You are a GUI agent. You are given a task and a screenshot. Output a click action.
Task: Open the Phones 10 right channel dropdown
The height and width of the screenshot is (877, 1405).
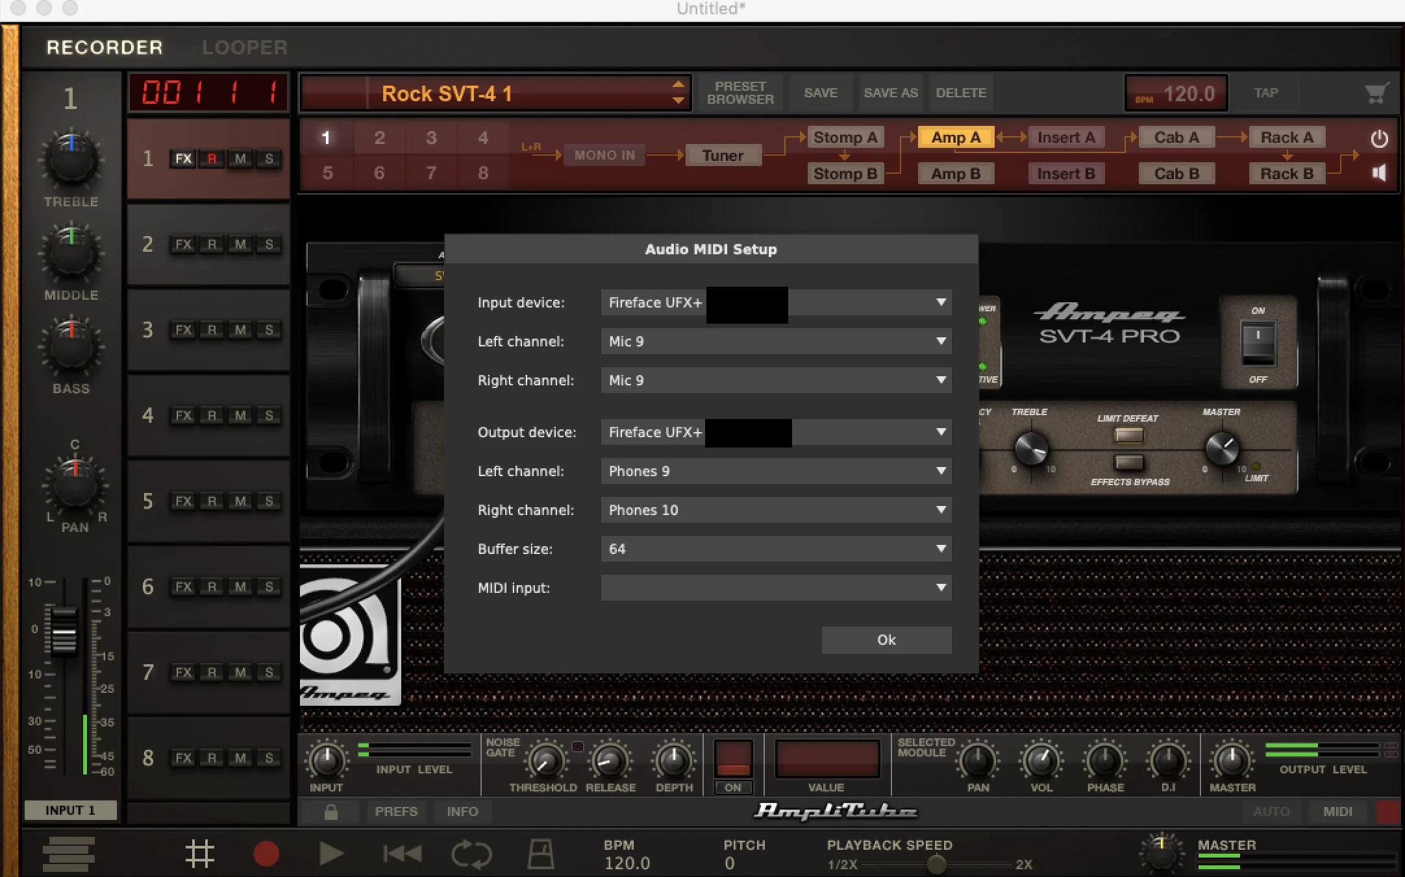tap(776, 510)
